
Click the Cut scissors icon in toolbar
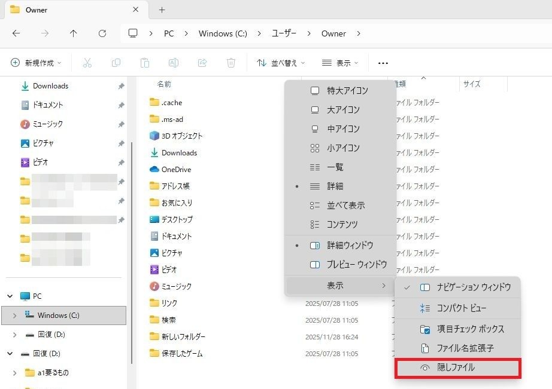[87, 63]
